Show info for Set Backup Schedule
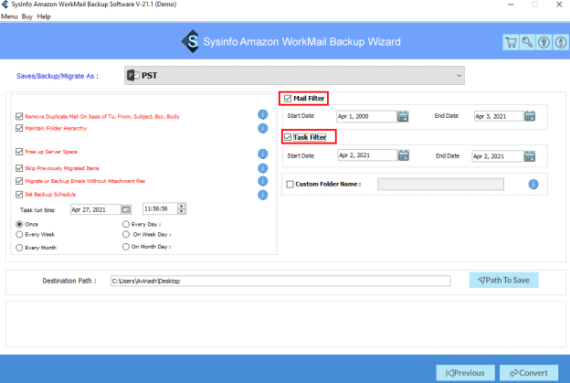Viewport: 570px width, 383px height. click(263, 195)
